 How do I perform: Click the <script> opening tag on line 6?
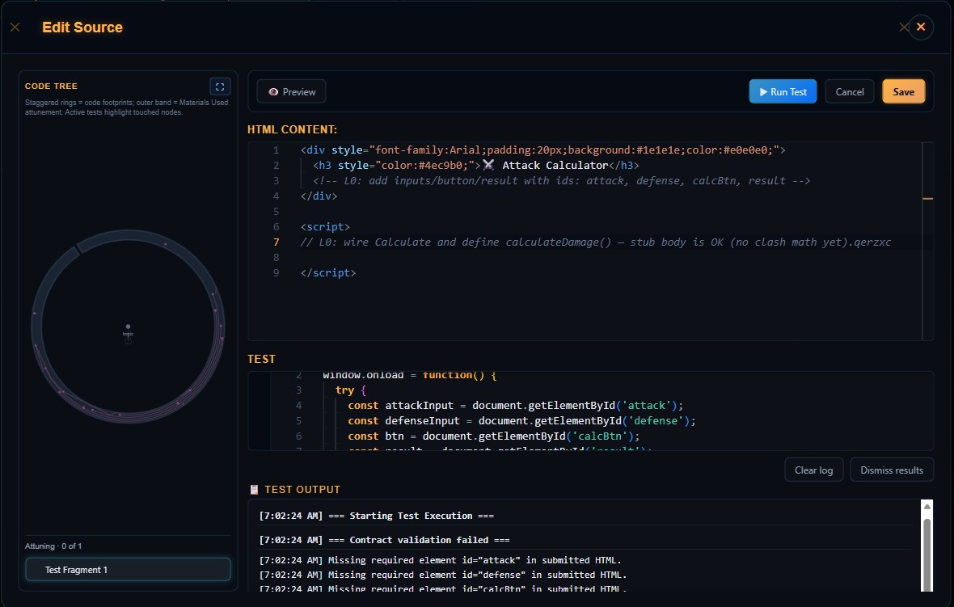coord(325,227)
